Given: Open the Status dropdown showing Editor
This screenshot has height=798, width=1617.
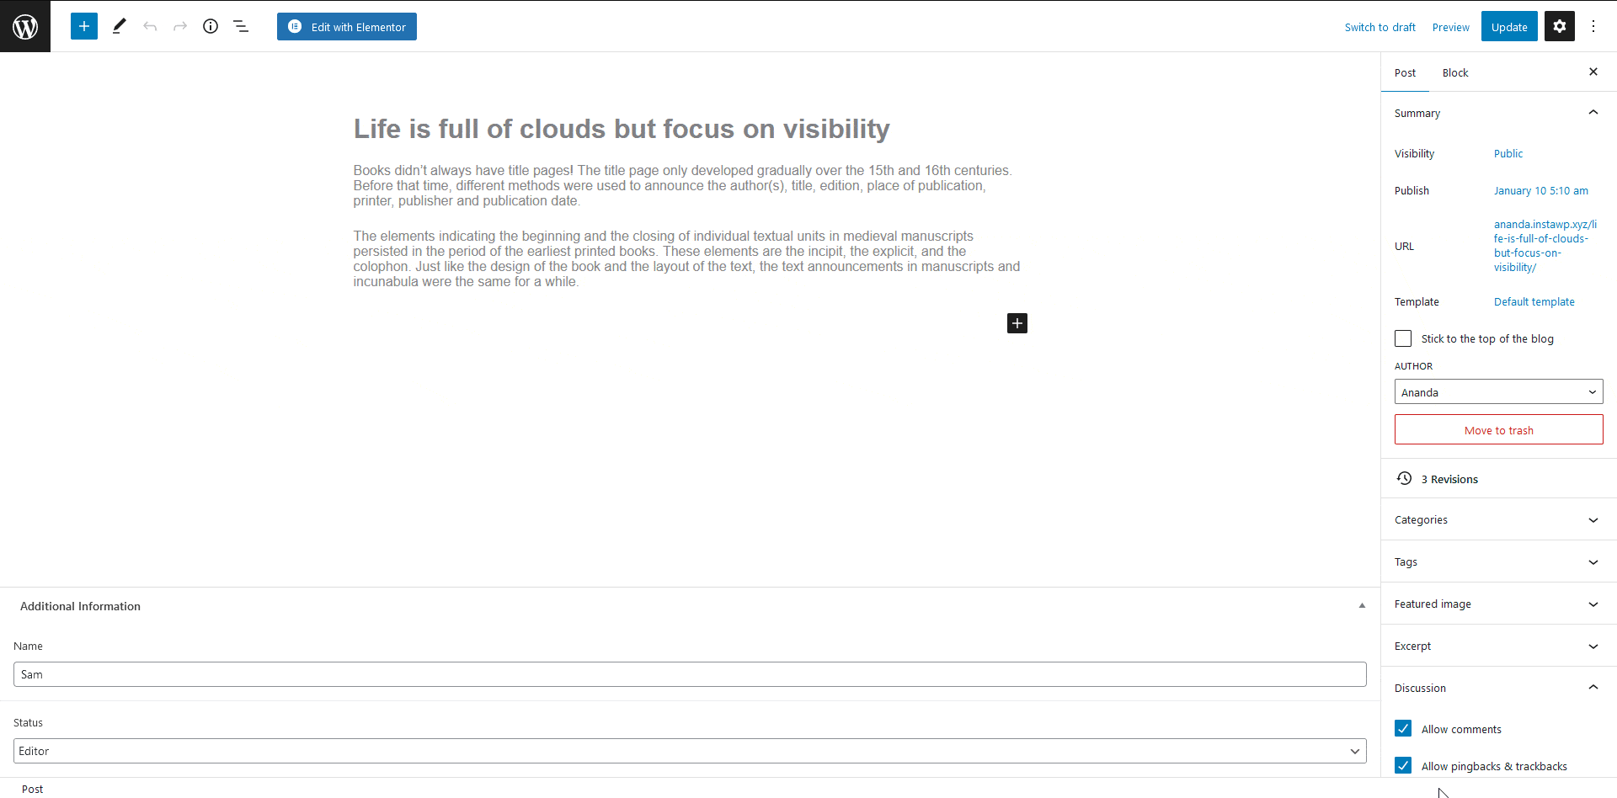Looking at the screenshot, I should click(x=690, y=751).
